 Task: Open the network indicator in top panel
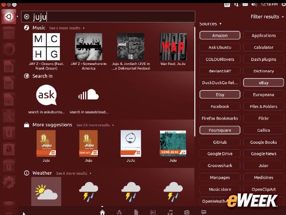coord(236,4)
